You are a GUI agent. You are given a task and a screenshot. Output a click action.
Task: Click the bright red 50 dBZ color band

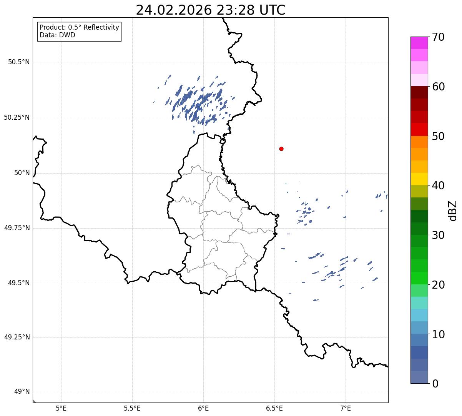419,130
